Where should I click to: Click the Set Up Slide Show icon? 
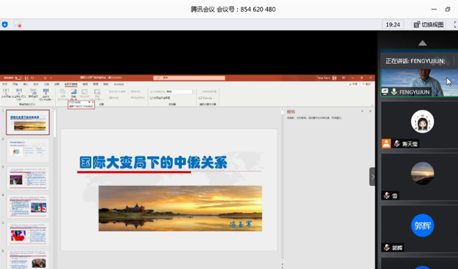(62, 92)
